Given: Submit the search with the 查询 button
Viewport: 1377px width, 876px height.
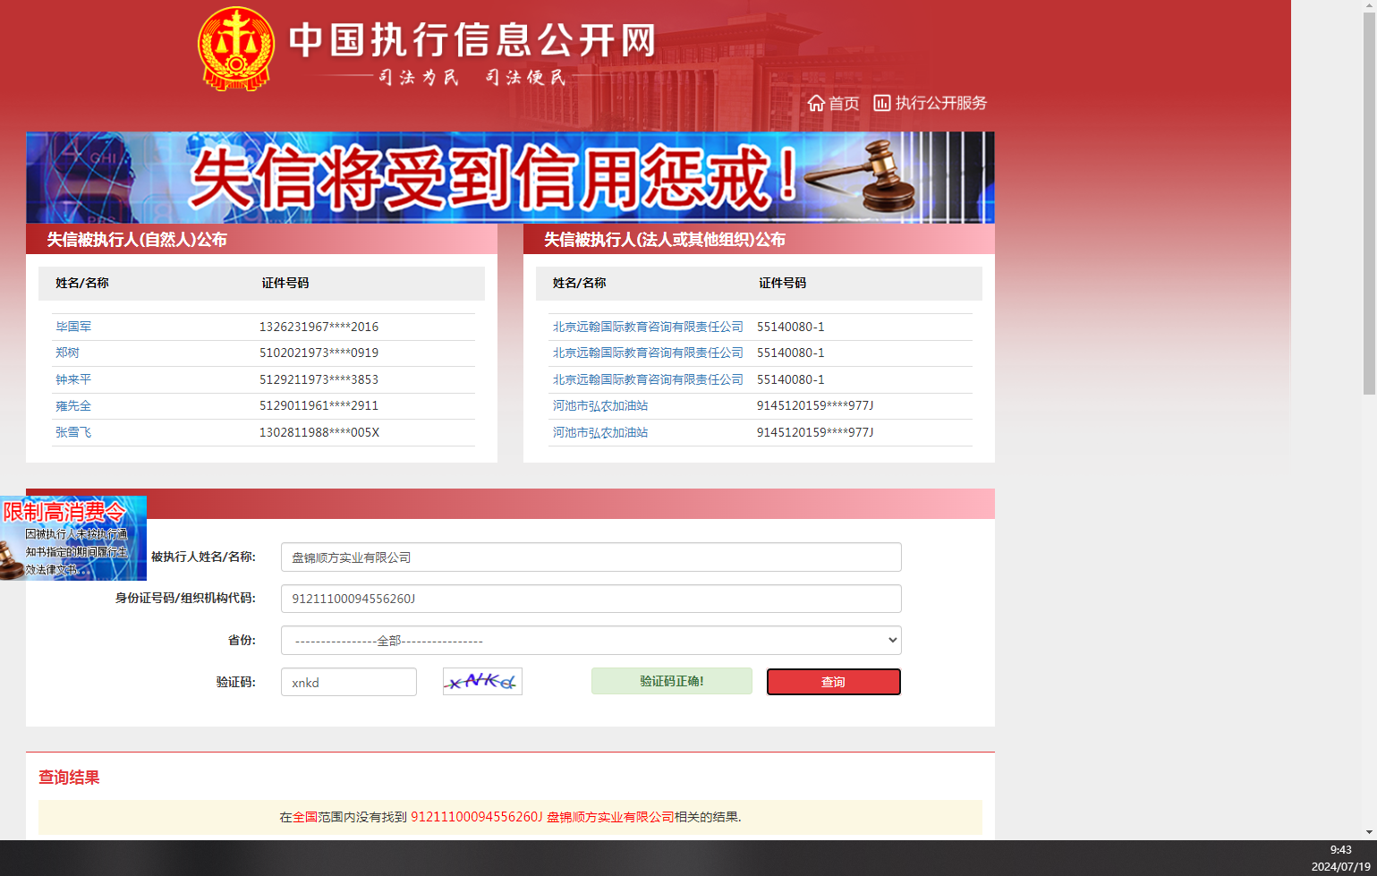Looking at the screenshot, I should click(834, 682).
